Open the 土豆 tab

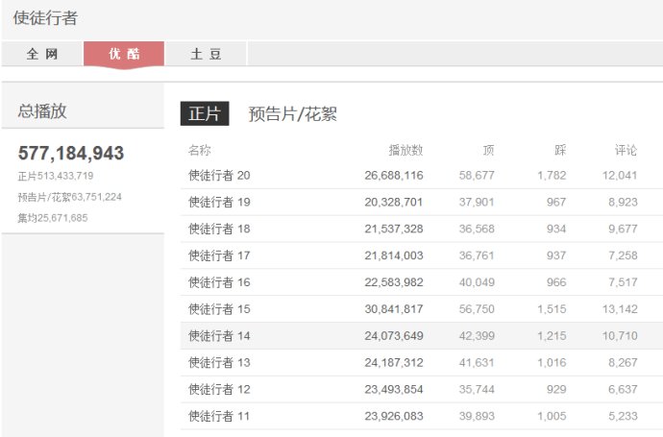206,54
